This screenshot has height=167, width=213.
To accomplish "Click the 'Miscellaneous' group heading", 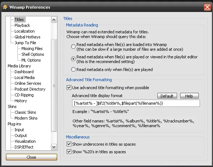I will pos(78,137).
